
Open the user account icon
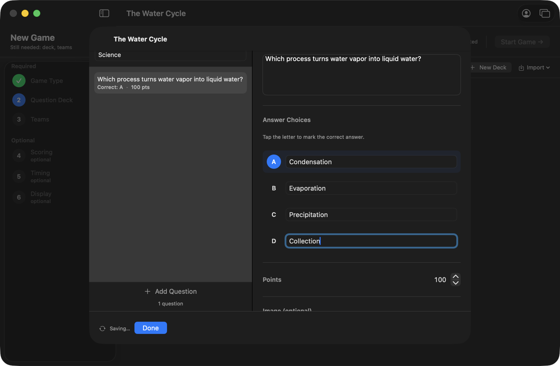[526, 13]
